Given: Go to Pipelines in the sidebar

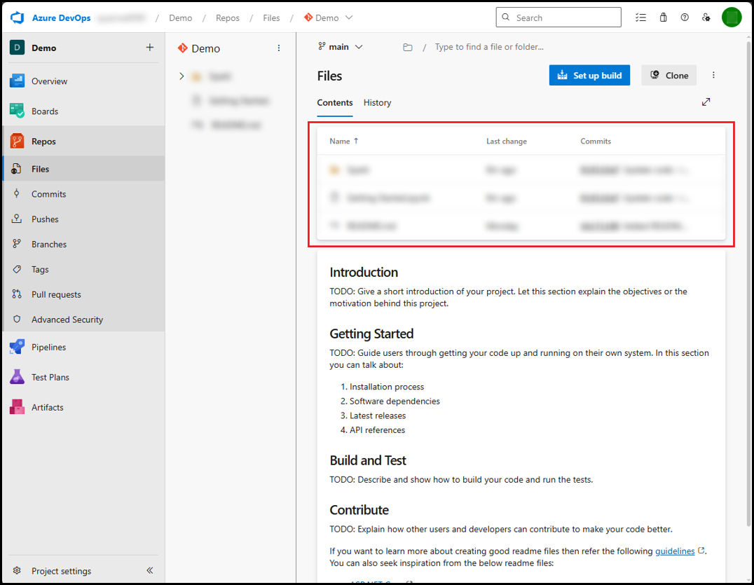Looking at the screenshot, I should tap(48, 347).
